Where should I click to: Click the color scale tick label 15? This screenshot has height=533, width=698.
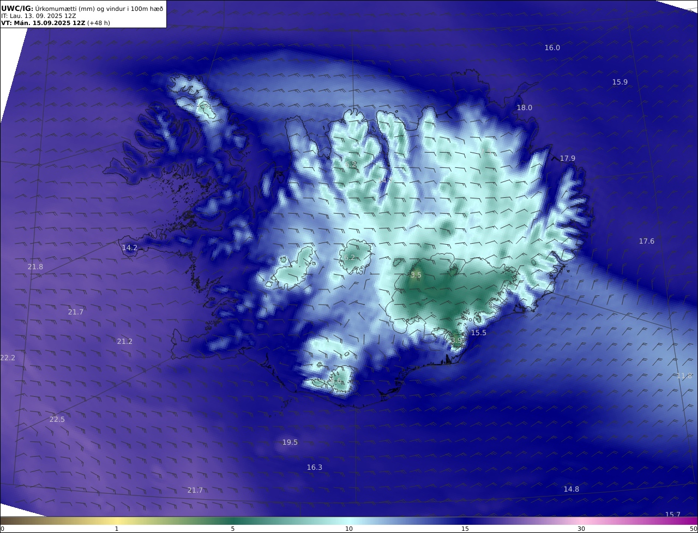(x=465, y=529)
